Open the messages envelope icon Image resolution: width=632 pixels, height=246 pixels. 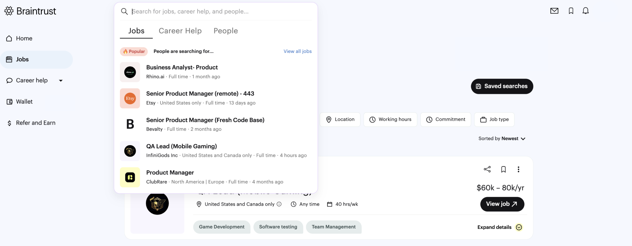coord(554,11)
